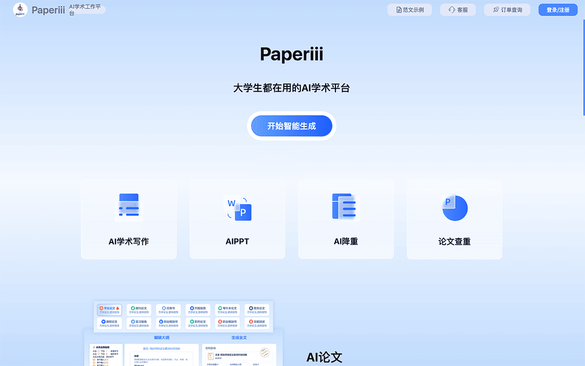The image size is (585, 366).
Task: Click the green icon on 期刊论文 tag
Action: tap(133, 308)
